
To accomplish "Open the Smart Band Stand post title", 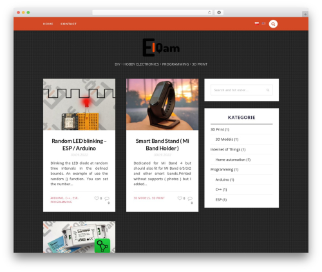I will click(162, 145).
